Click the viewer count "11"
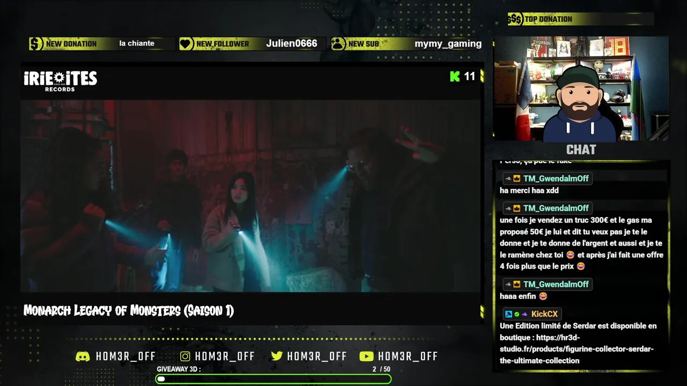The width and height of the screenshot is (687, 386). (x=470, y=77)
